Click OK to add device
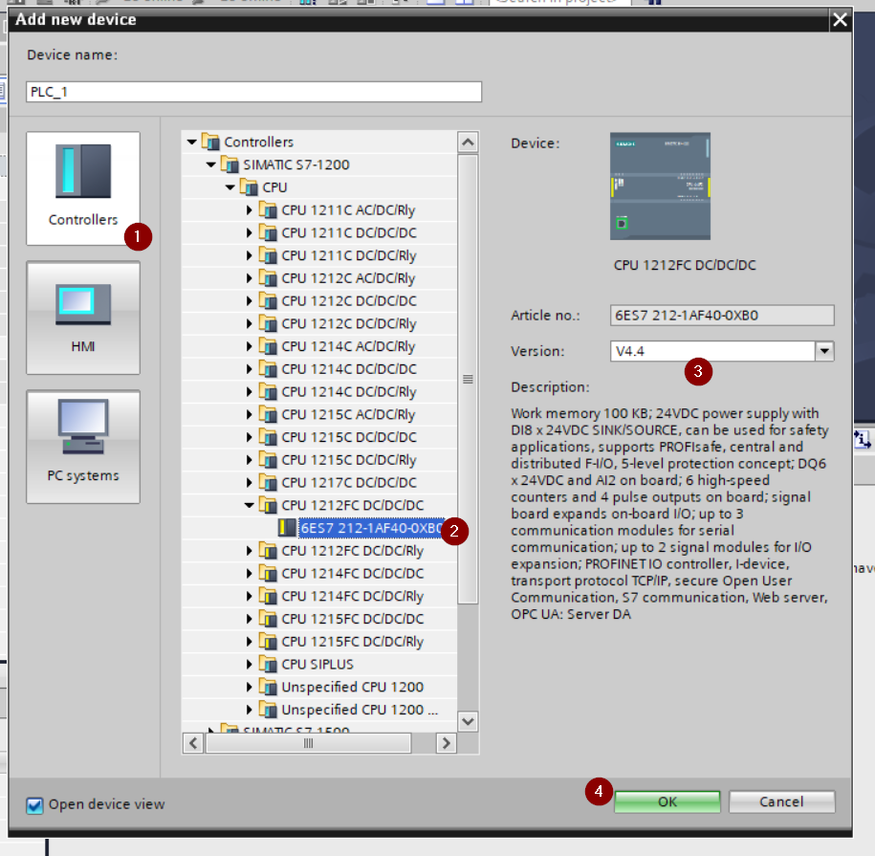Image resolution: width=875 pixels, height=856 pixels. (667, 801)
